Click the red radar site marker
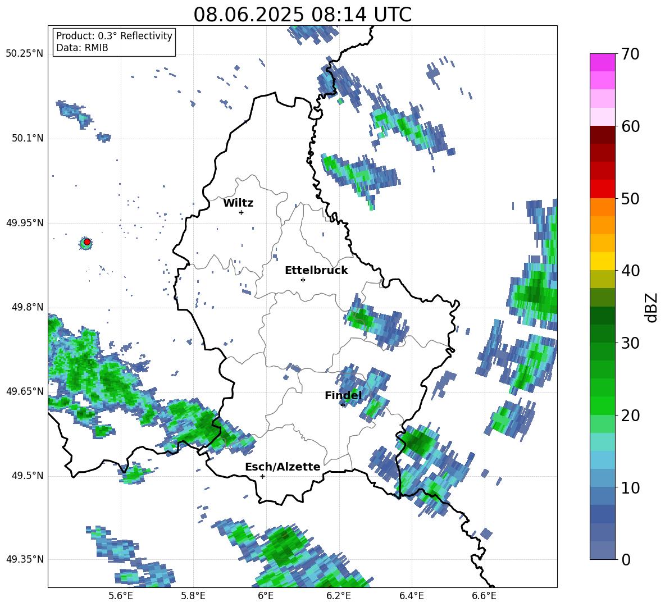Image resolution: width=665 pixels, height=607 pixels. pyautogui.click(x=87, y=242)
